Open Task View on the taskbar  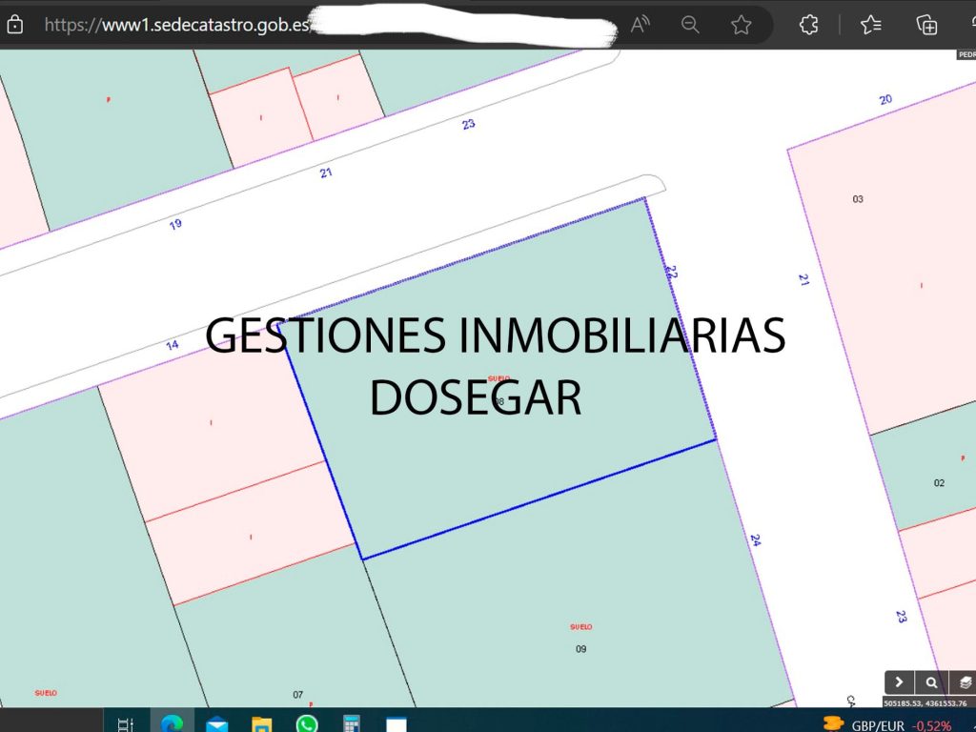pyautogui.click(x=125, y=724)
